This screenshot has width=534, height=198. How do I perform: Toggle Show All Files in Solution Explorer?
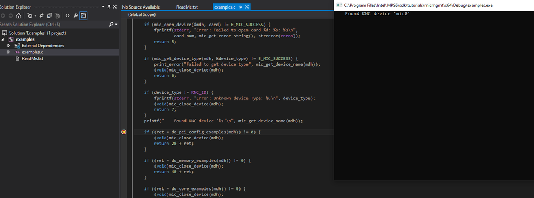click(x=58, y=15)
